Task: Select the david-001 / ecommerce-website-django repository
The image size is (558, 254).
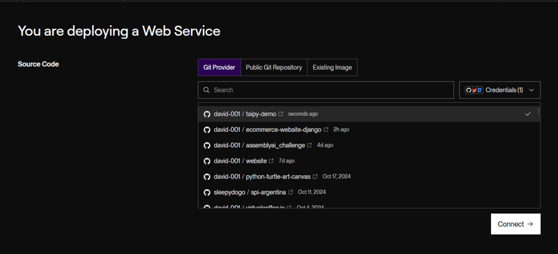Action: 369,130
